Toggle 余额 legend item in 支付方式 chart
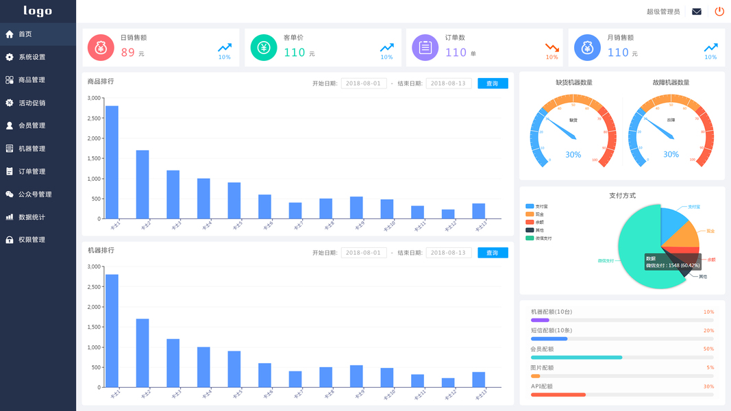 (535, 222)
